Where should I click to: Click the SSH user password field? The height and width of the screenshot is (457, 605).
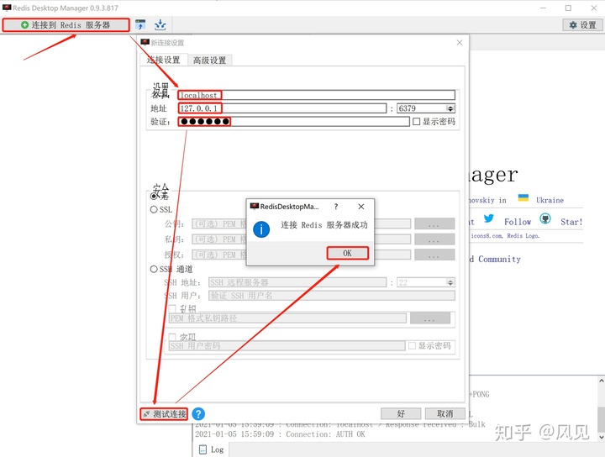click(x=287, y=345)
